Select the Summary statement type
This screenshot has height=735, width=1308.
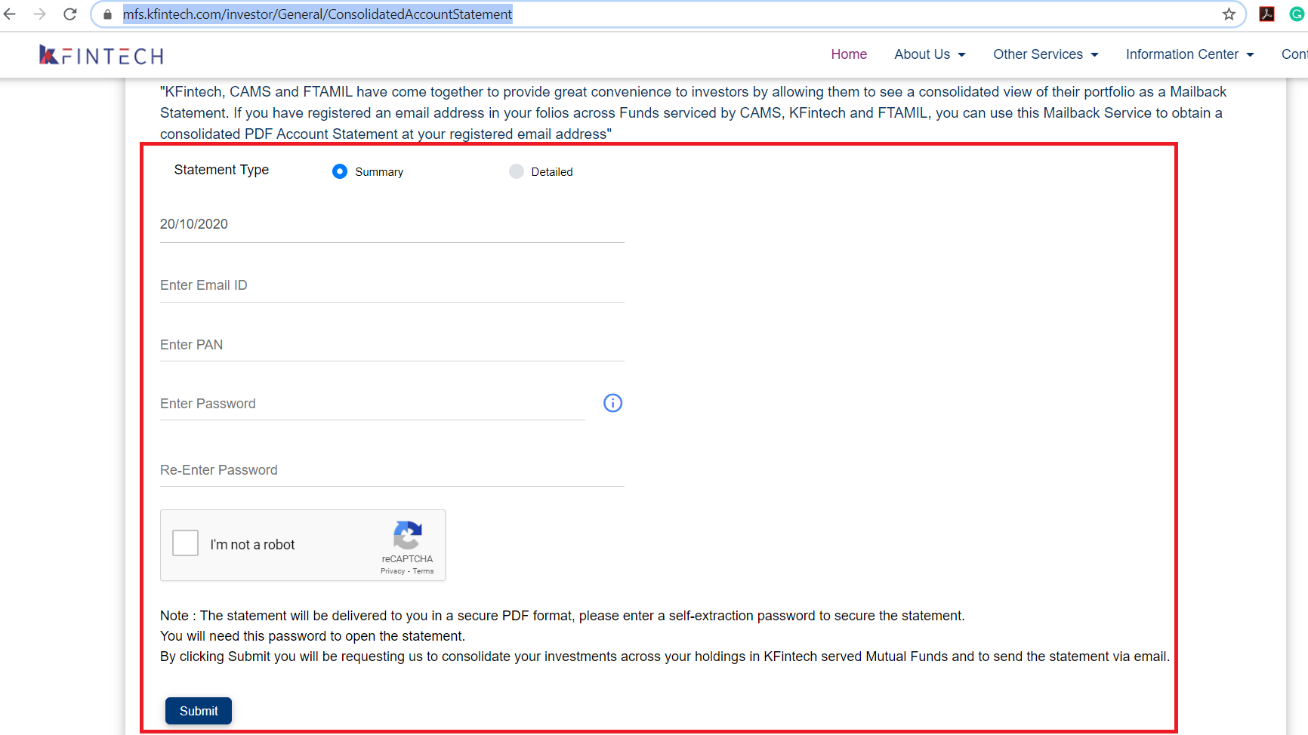point(340,171)
